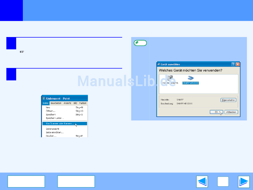Open the Ansicht menu
Viewport: 253px width, 190px height.
(x=67, y=103)
